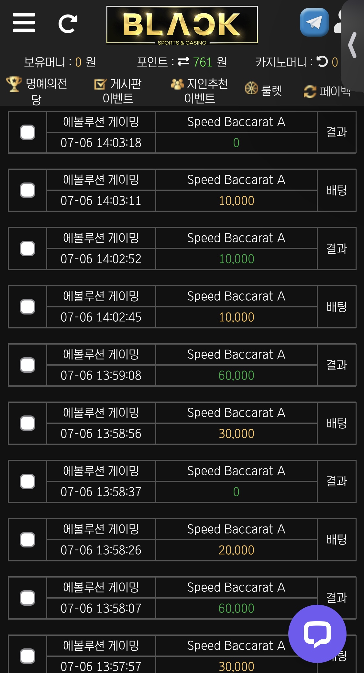Open the 게시판 이벤트 menu
This screenshot has height=673, width=364.
118,91
